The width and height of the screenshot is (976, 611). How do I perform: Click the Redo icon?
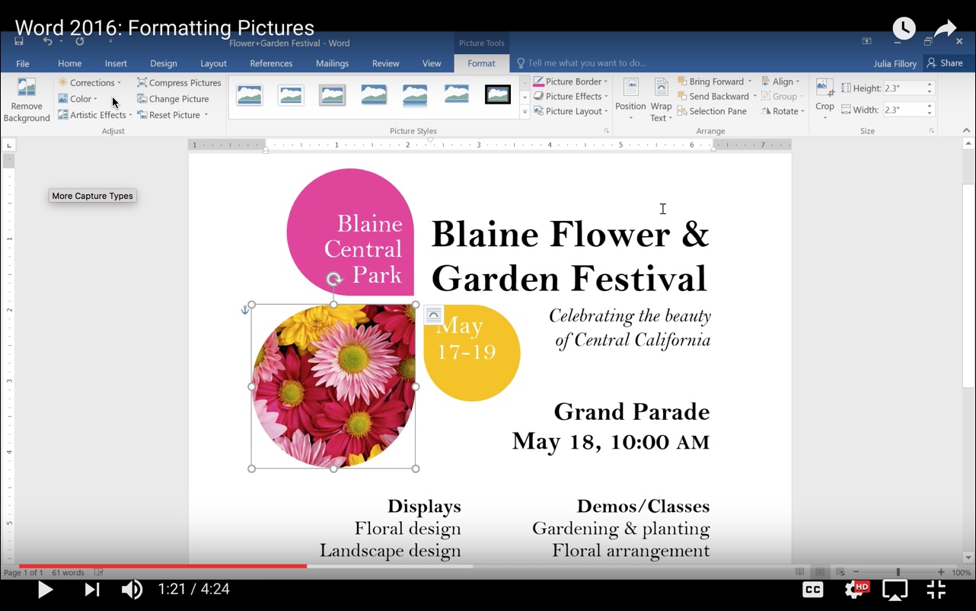80,41
